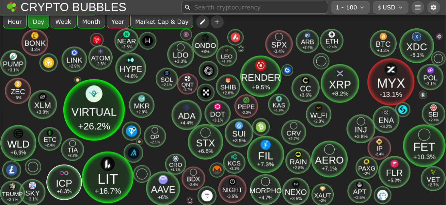Image resolution: width=446 pixels, height=205 pixels.
Task: Click the WLFI bubble
Action: (x=319, y=115)
